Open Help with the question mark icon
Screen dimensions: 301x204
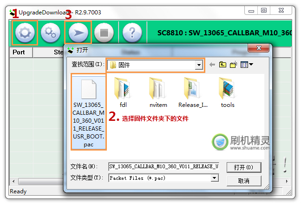pyautogui.click(x=132, y=33)
